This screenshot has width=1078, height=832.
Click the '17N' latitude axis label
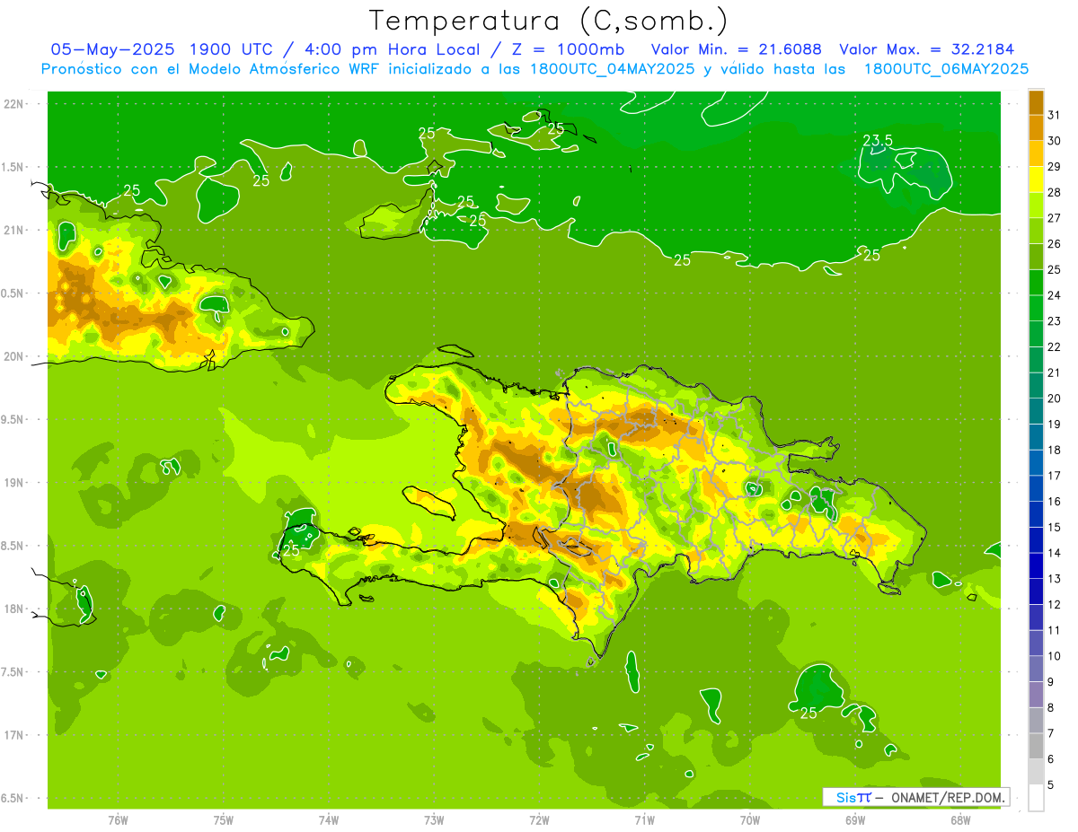[13, 734]
